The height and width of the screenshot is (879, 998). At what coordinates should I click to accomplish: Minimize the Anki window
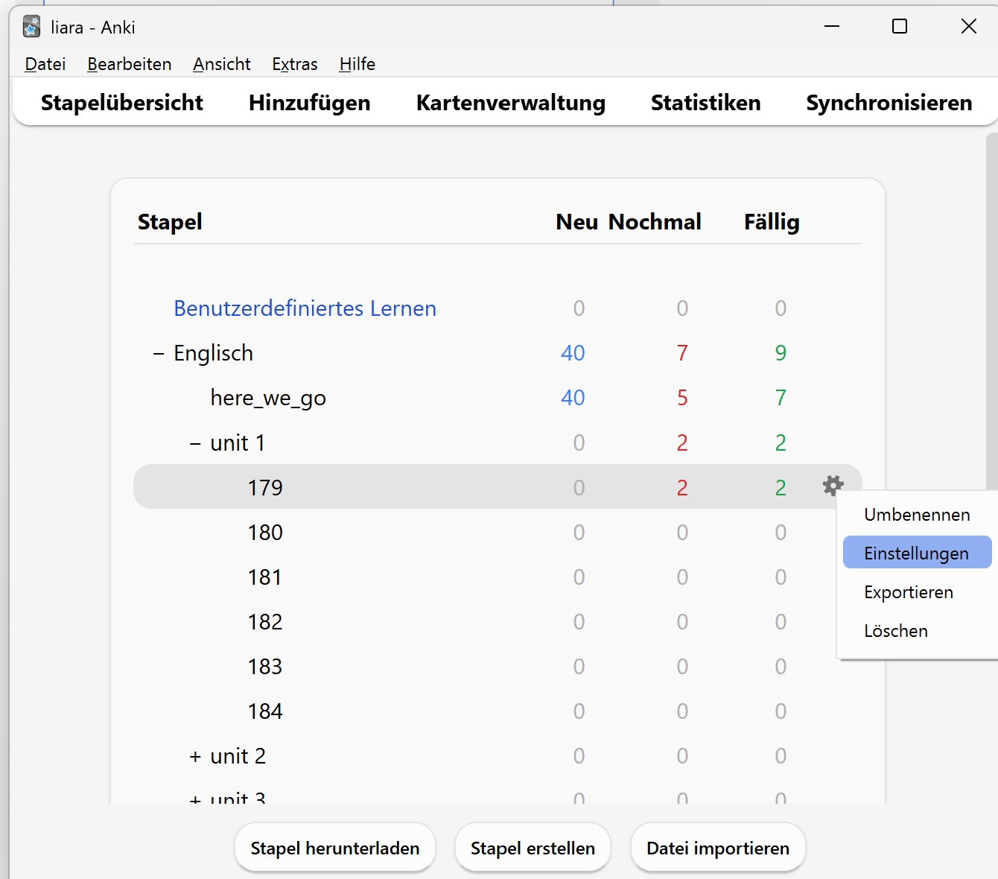click(x=832, y=27)
